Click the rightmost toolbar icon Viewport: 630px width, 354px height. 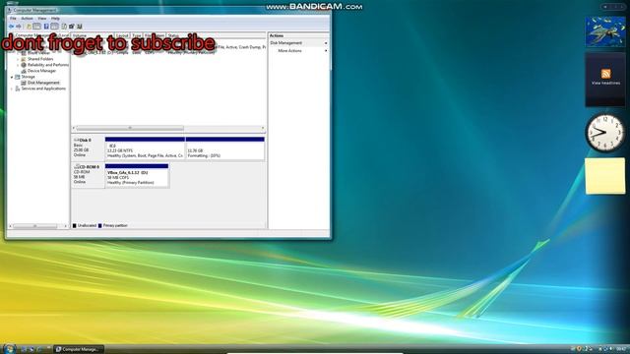(x=80, y=27)
